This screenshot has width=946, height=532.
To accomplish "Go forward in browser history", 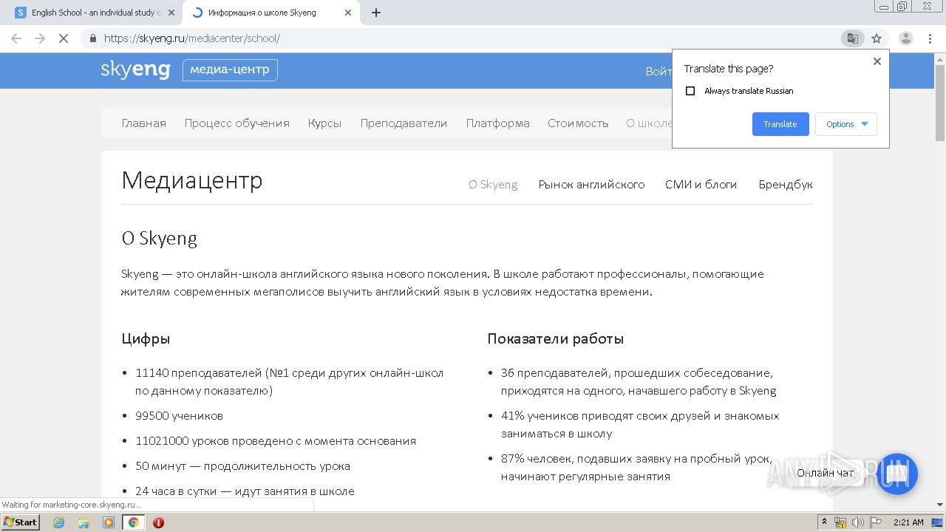I will pos(40,38).
